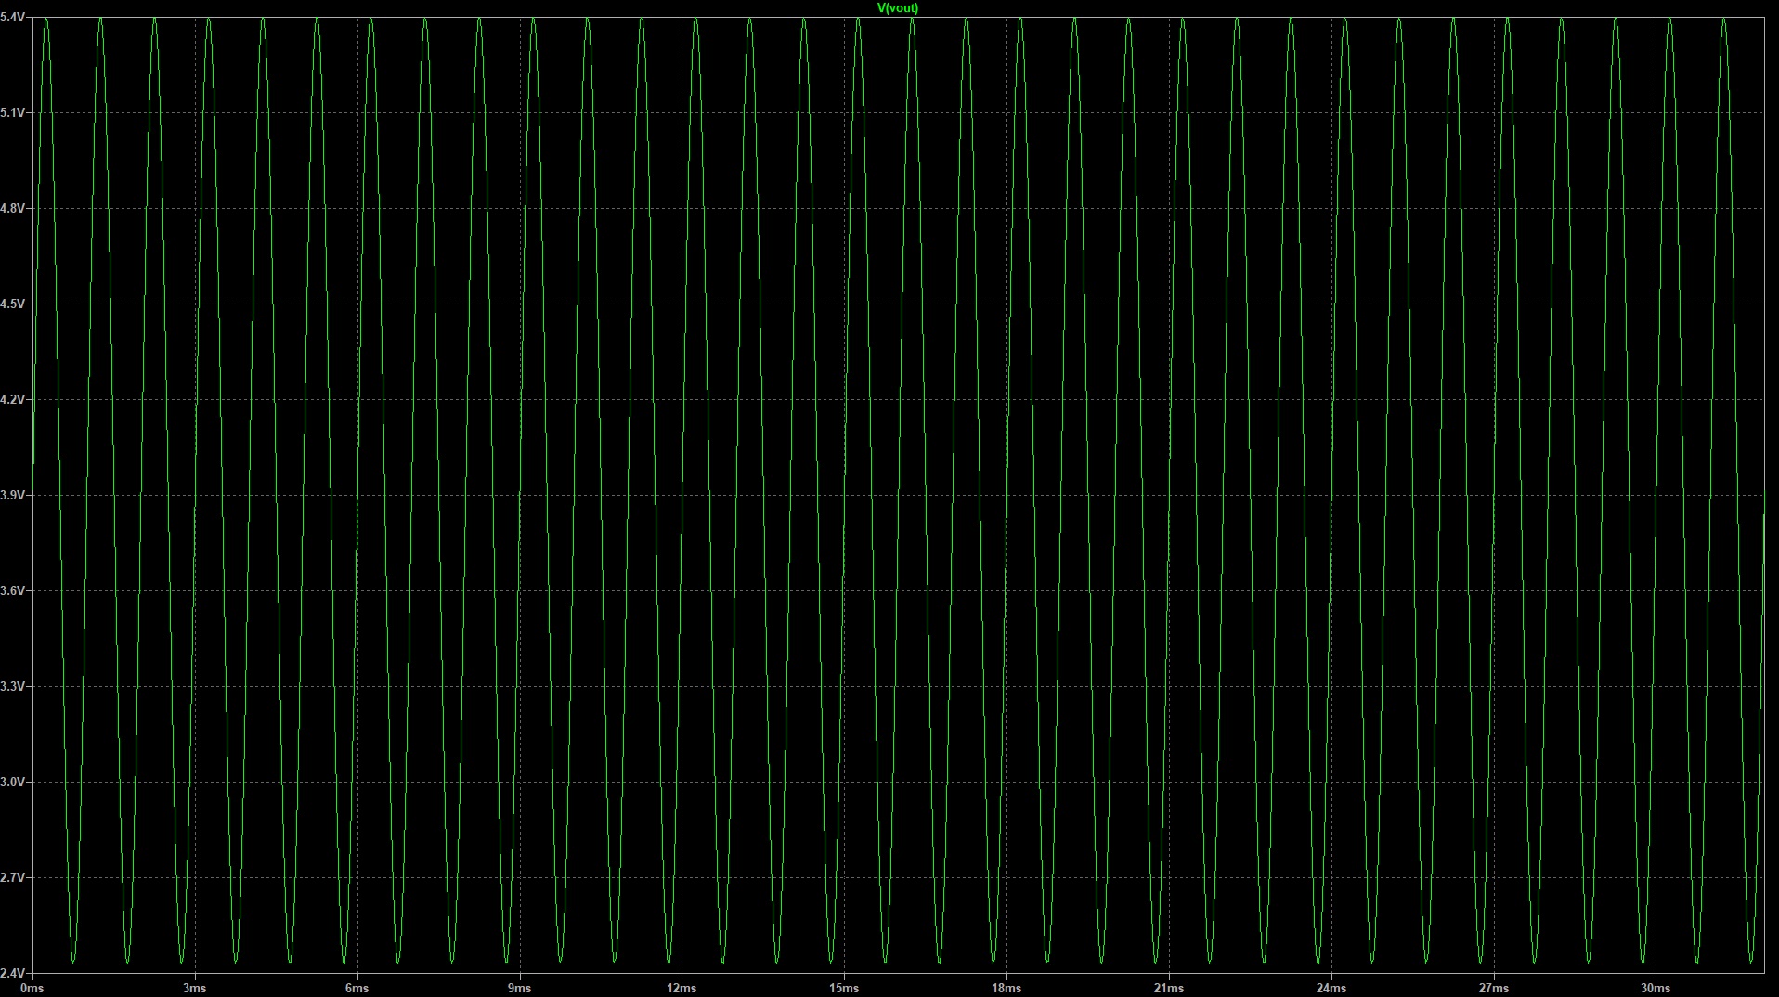This screenshot has height=997, width=1779.
Task: Click the 6ms time axis label
Action: (x=357, y=988)
